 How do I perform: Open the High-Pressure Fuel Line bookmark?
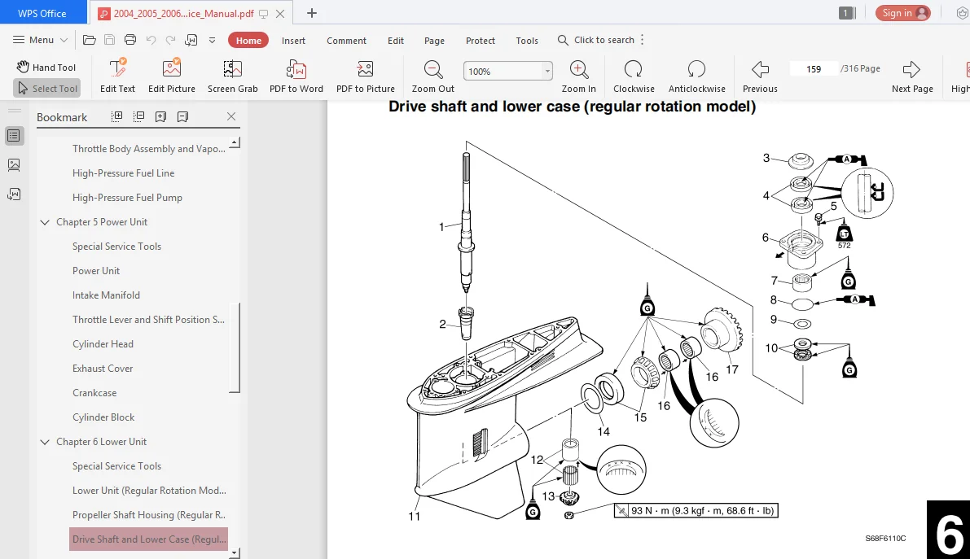pyautogui.click(x=123, y=173)
